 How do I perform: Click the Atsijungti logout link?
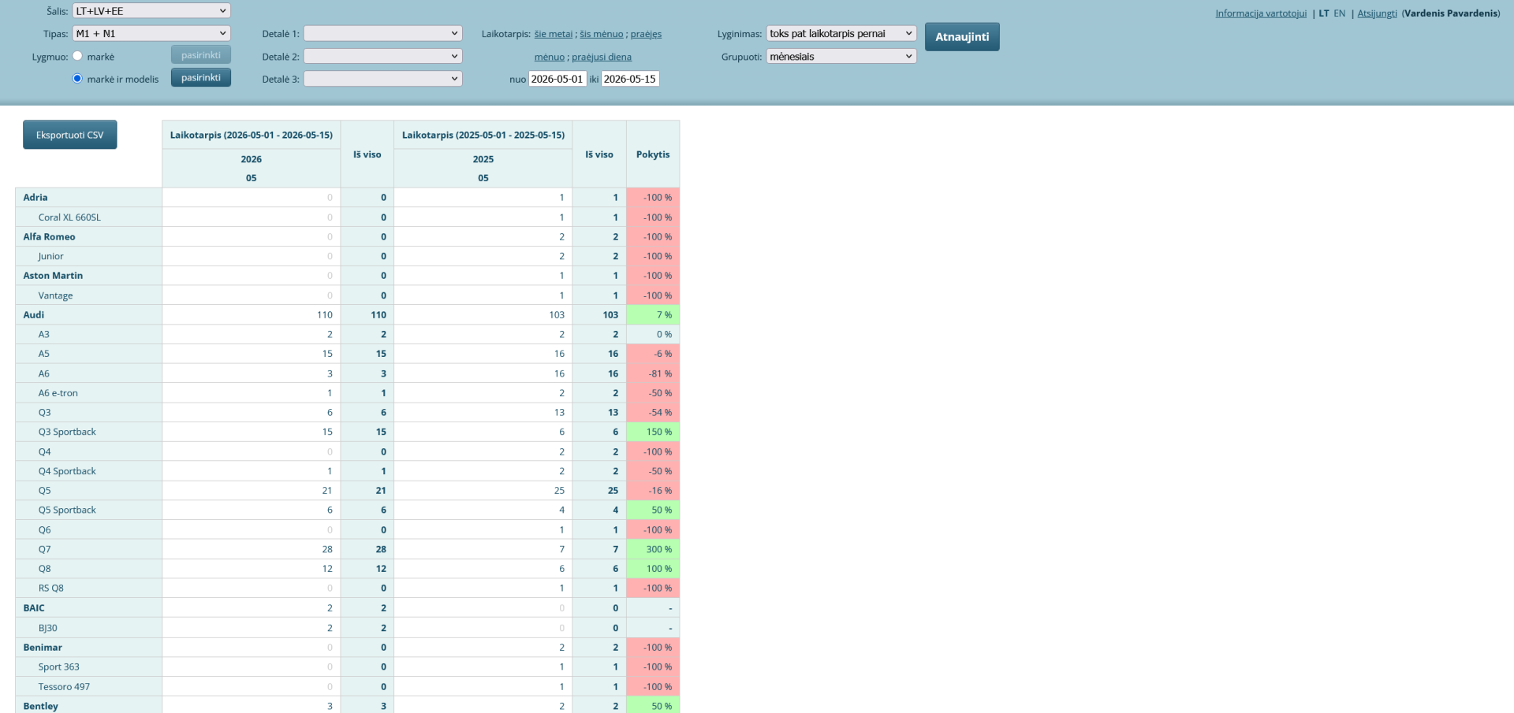point(1377,13)
